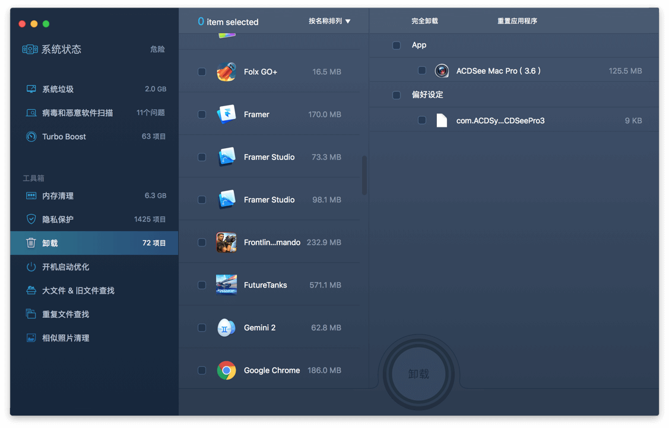Select the Privacy Protection shield icon
This screenshot has height=428, width=669.
(x=31, y=219)
